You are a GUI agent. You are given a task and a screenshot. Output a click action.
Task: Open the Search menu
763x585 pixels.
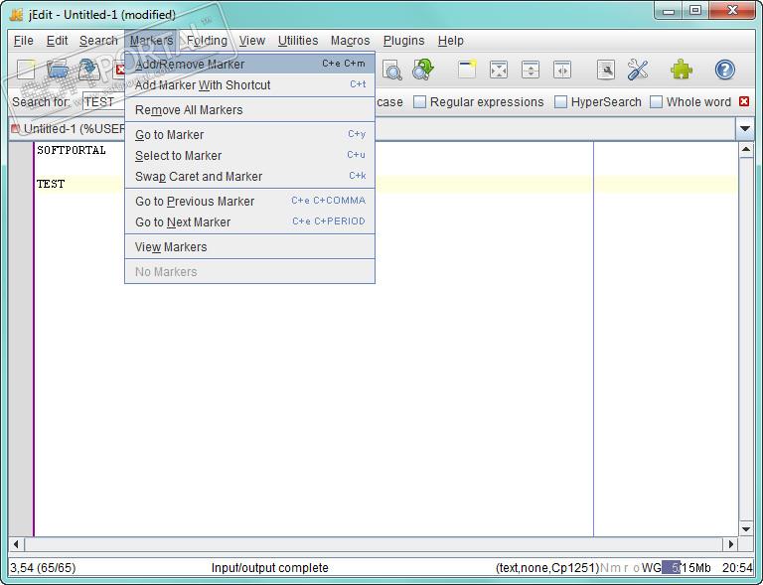point(98,41)
